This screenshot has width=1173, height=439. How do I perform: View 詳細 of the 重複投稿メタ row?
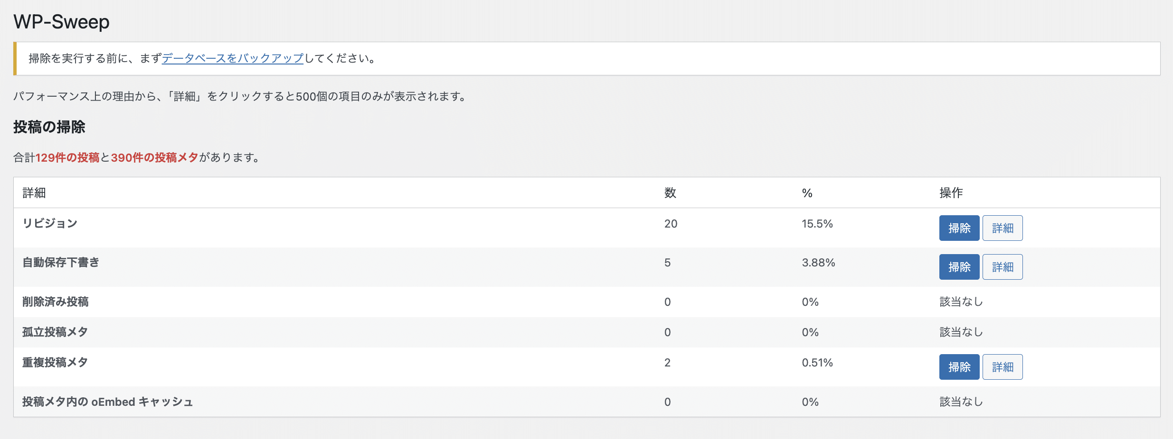tap(1002, 367)
